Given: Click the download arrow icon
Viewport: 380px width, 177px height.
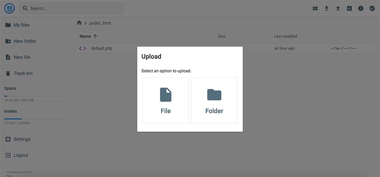Looking at the screenshot, I should pyautogui.click(x=326, y=9).
